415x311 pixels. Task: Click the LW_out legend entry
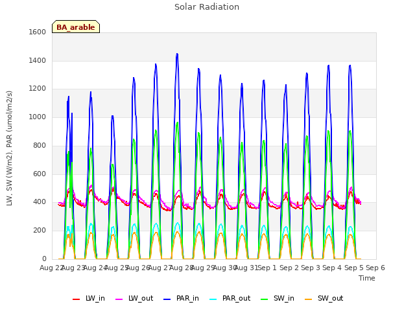click(134, 299)
